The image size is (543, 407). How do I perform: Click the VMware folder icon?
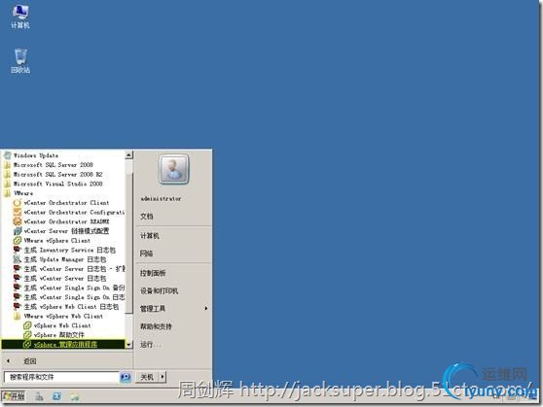(x=8, y=193)
